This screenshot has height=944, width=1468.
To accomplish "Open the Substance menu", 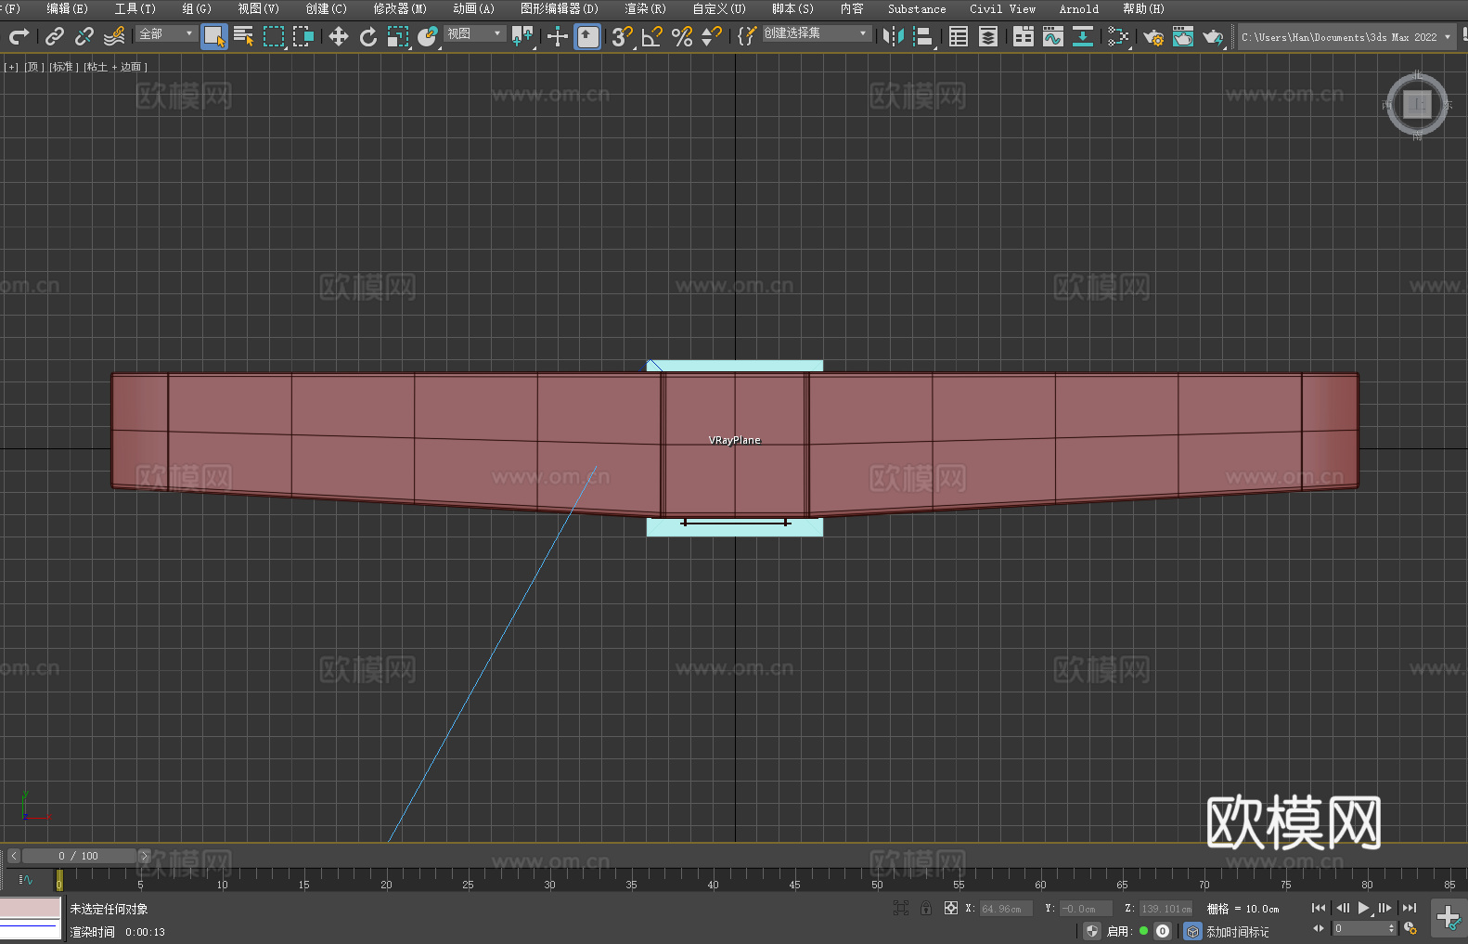I will coord(917,8).
